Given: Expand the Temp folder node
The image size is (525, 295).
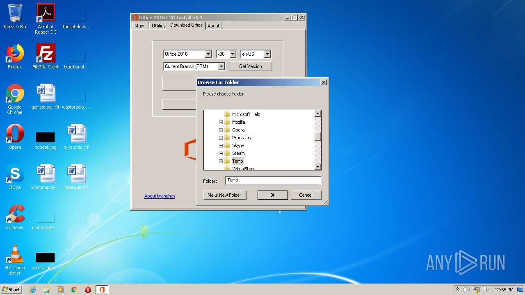Looking at the screenshot, I should 221,161.
